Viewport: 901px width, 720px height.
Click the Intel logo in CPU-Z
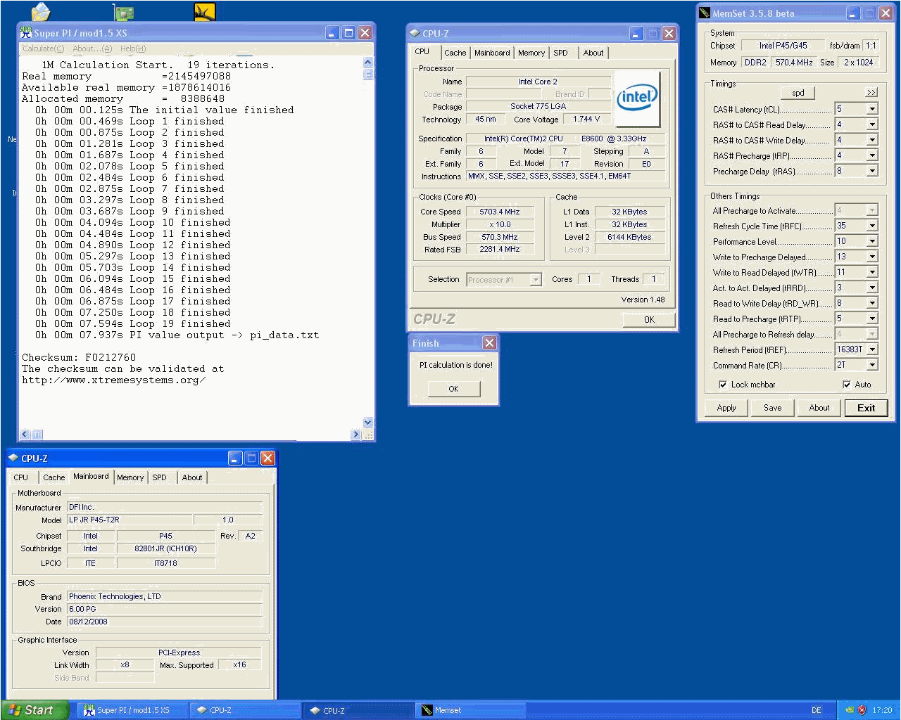637,98
